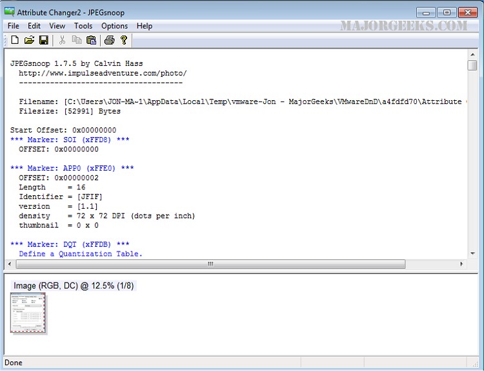Image resolution: width=484 pixels, height=371 pixels.
Task: Click the 'Identifier = [JFIF]' line
Action: point(61,197)
